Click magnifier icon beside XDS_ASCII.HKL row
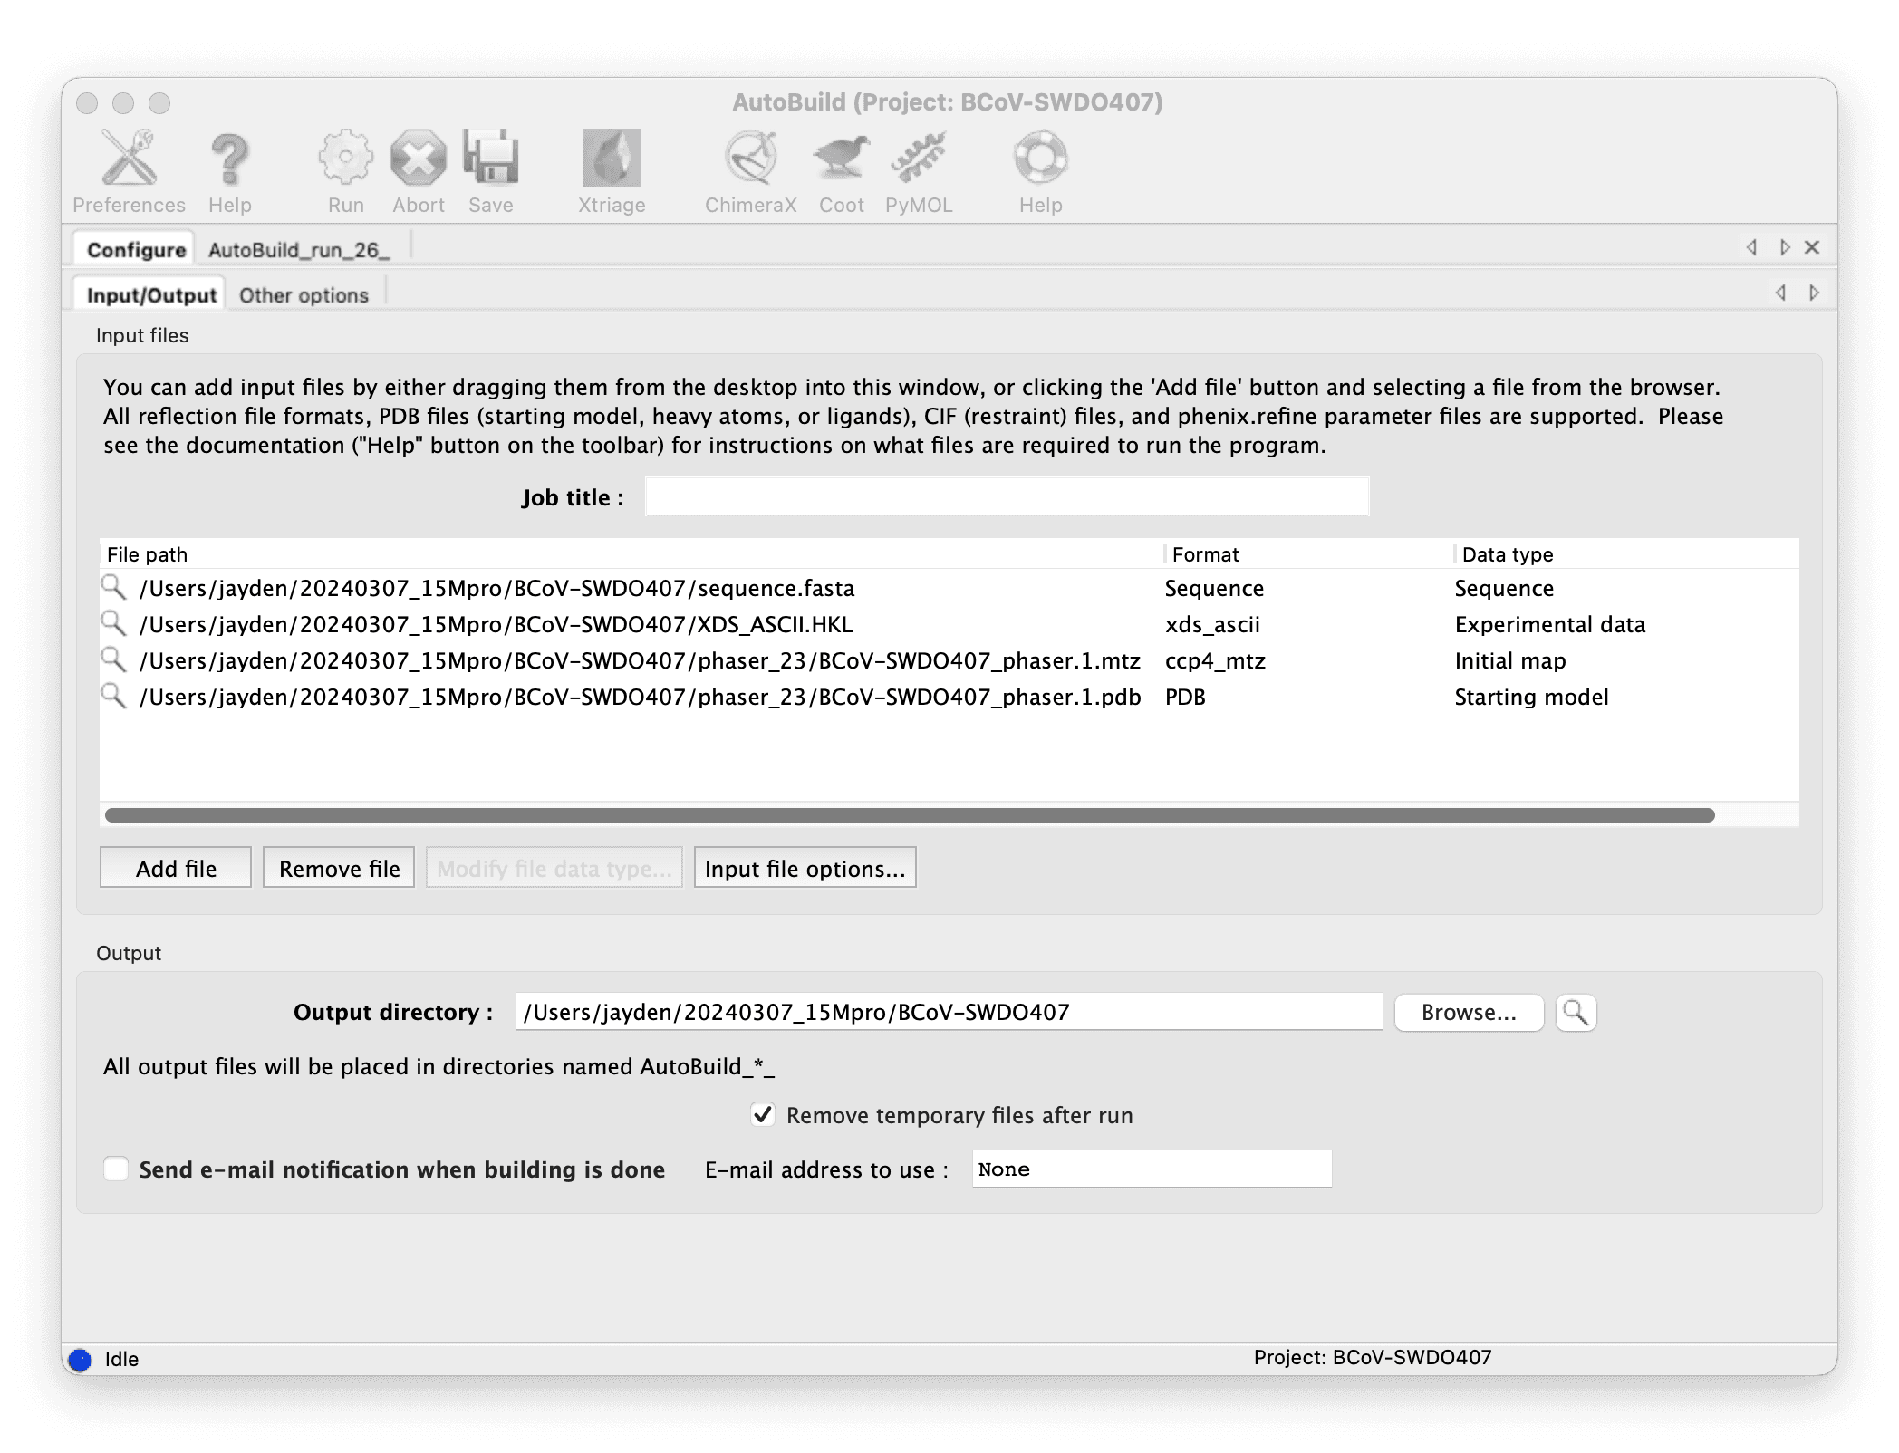1899x1453 pixels. 113,623
